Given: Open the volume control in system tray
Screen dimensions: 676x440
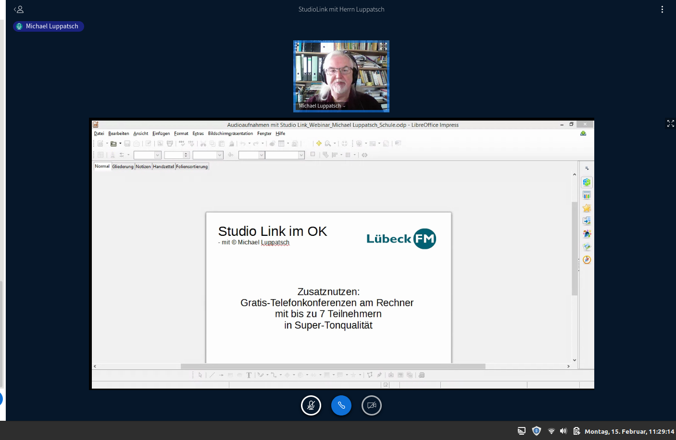Looking at the screenshot, I should coord(563,431).
